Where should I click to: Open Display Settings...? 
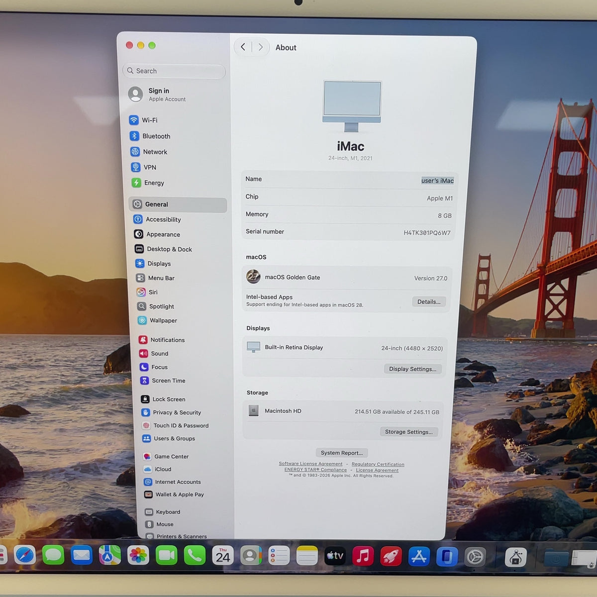pos(412,369)
